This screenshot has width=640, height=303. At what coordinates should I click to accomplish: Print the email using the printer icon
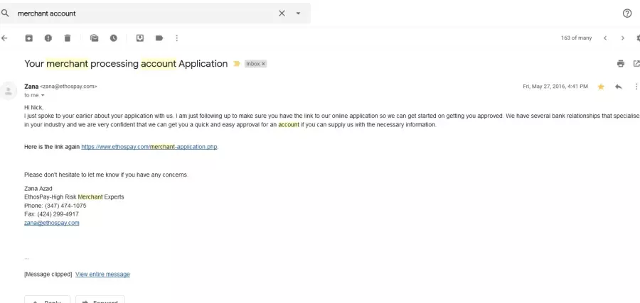pyautogui.click(x=620, y=64)
